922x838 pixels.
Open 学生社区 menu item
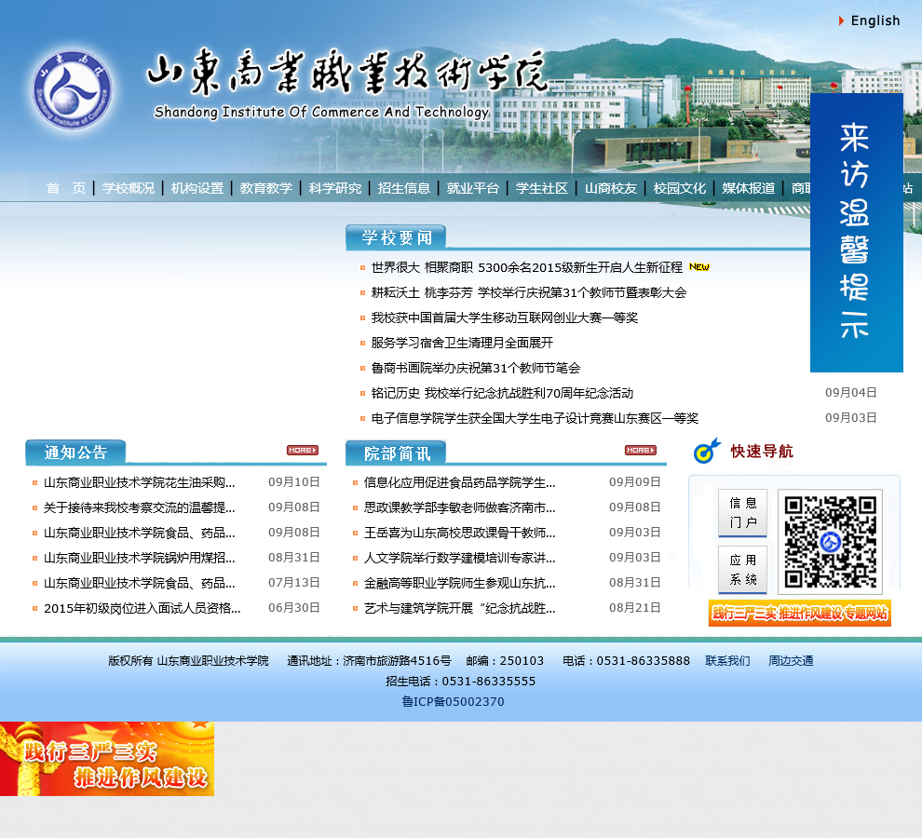[541, 188]
